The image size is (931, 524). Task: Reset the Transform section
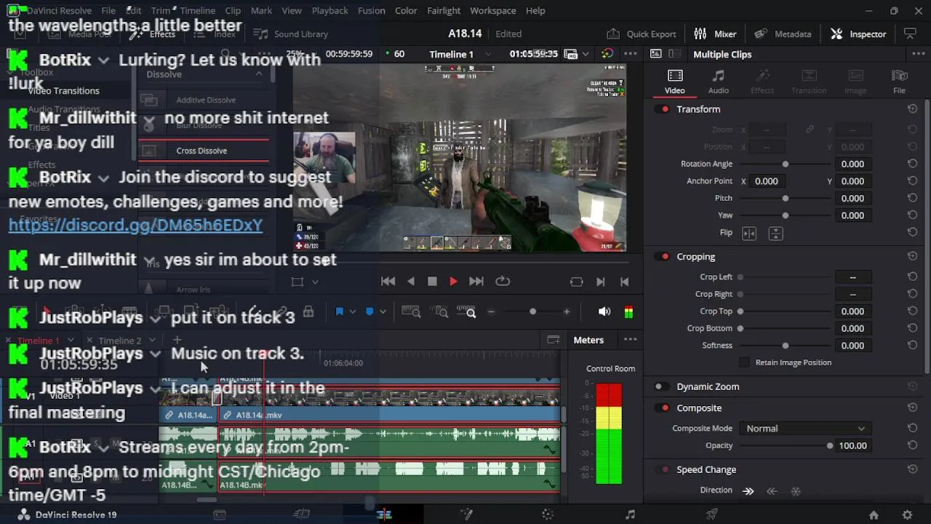[x=912, y=109]
